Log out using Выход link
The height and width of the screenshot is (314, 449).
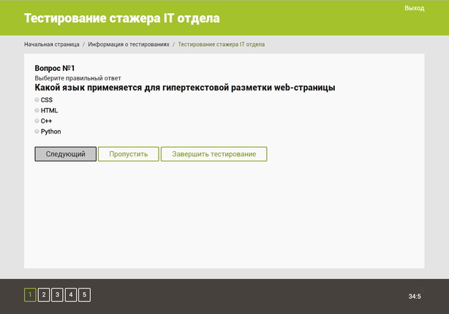(x=415, y=8)
